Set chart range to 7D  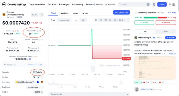click(x=100, y=20)
